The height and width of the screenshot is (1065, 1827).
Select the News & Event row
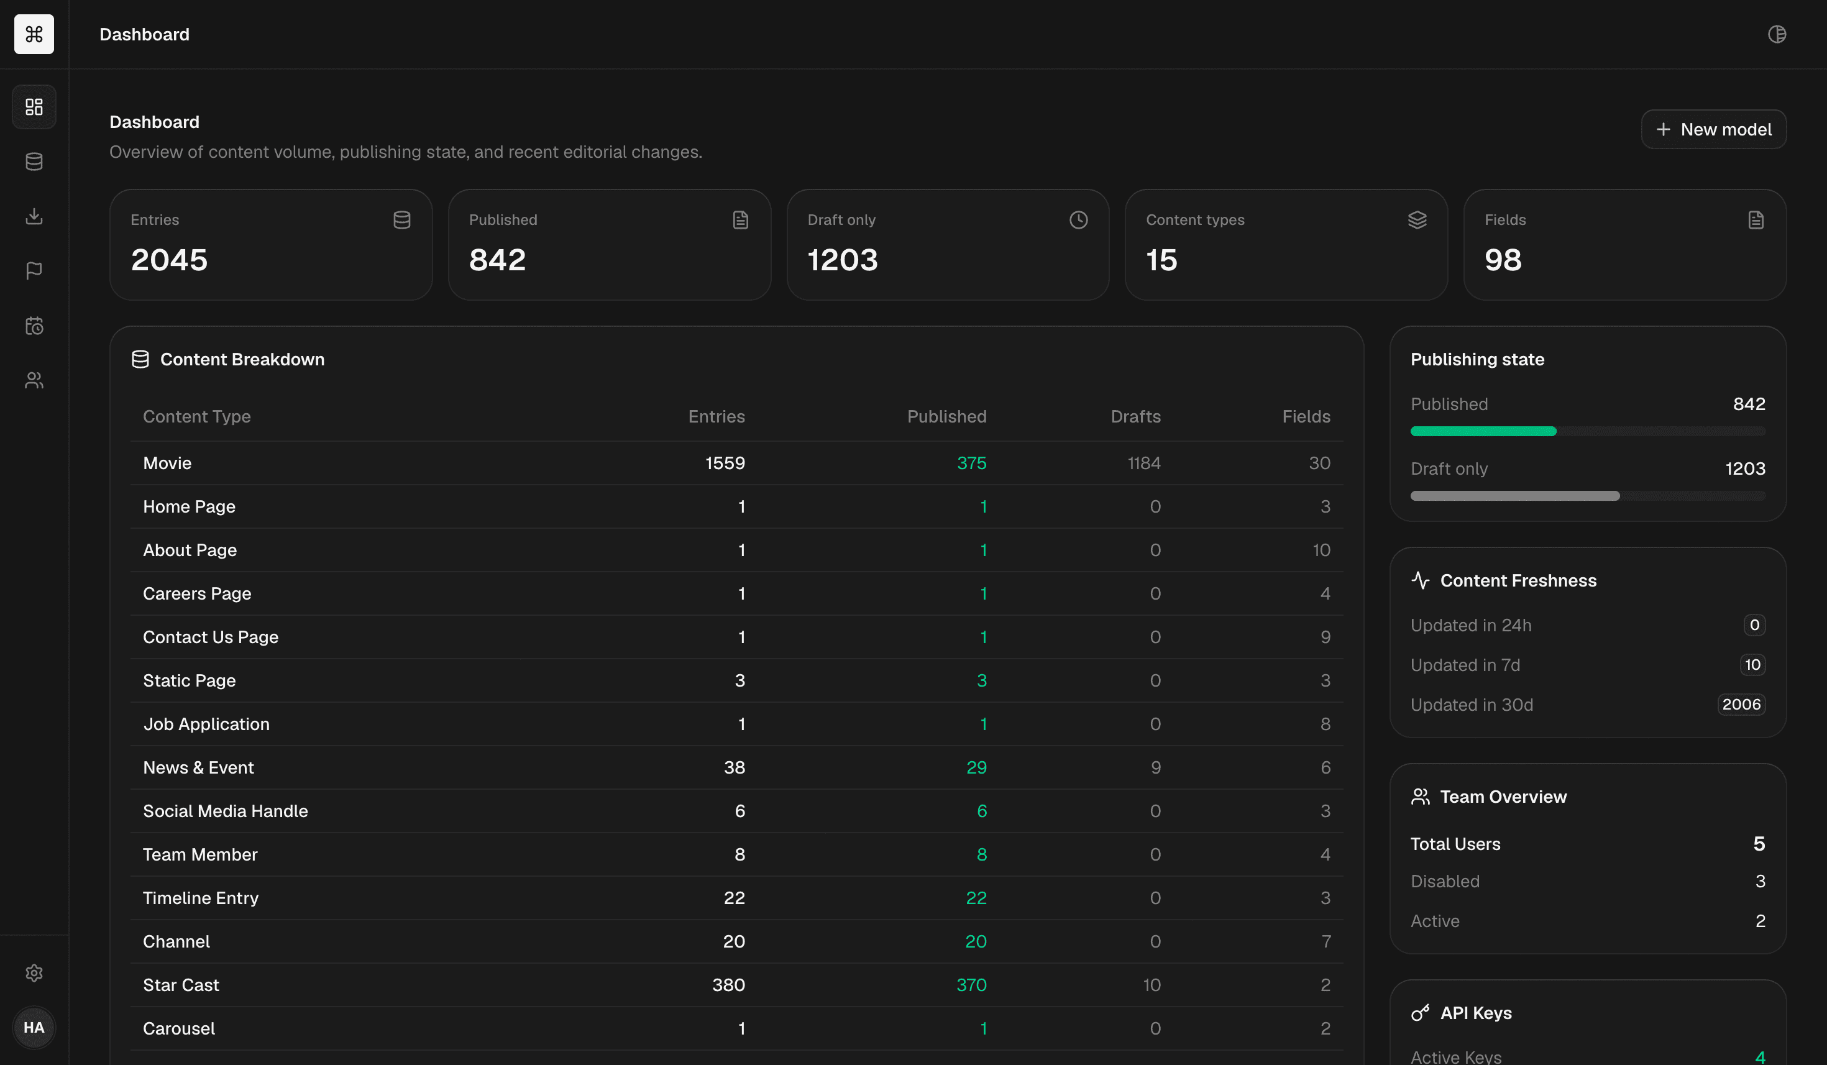(736, 768)
